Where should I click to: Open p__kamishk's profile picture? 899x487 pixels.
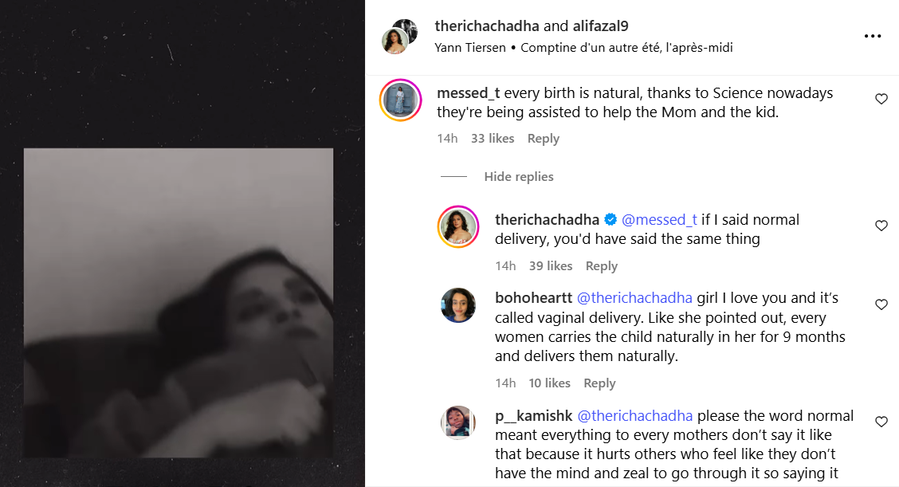(x=458, y=422)
